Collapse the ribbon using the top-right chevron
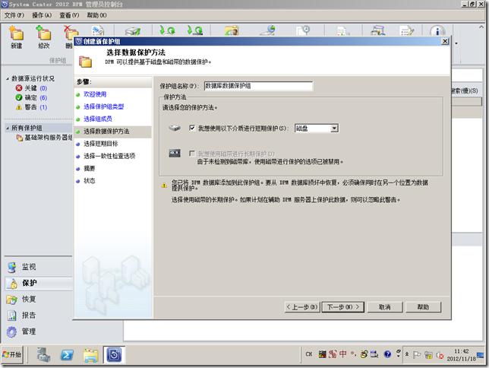This screenshot has height=368, width=489. coord(481,27)
